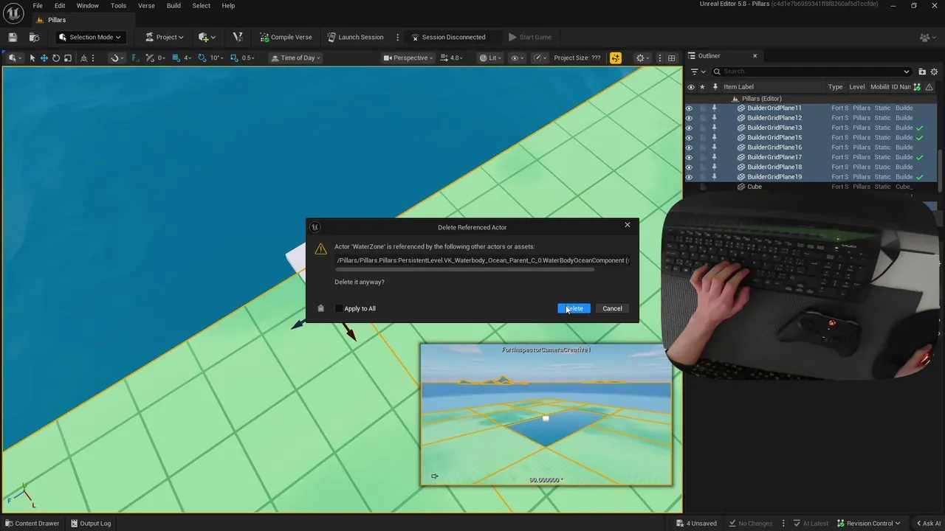Open the File menu
The image size is (945, 531).
point(38,6)
